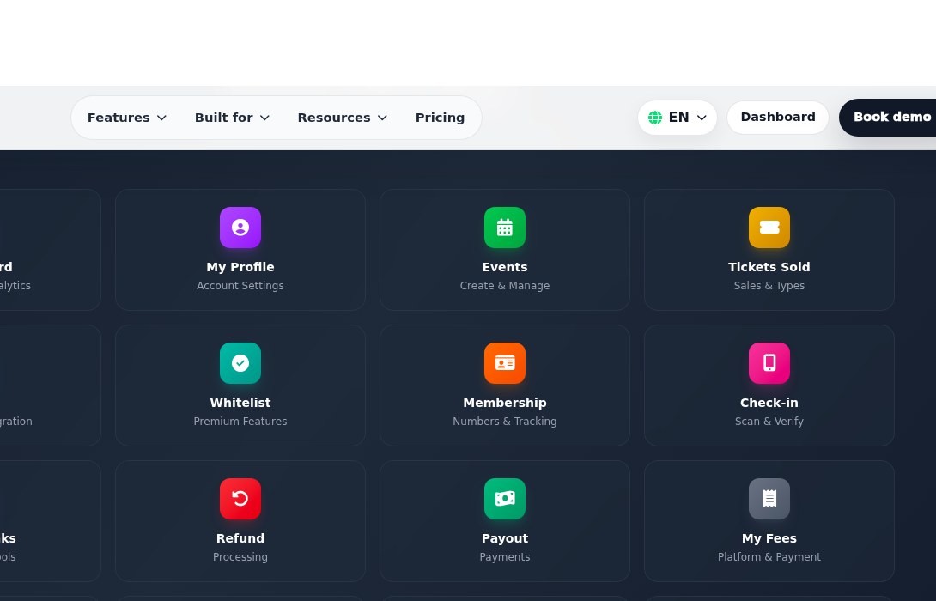Screen dimensions: 936x601
Task: Expand the Resources chevron
Action: click(x=382, y=118)
